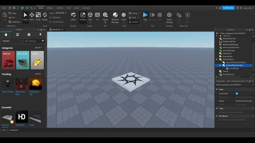
Task: Click Import 3D
Action: [105, 17]
